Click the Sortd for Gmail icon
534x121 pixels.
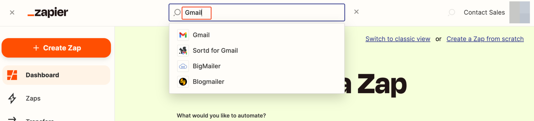[x=183, y=51]
